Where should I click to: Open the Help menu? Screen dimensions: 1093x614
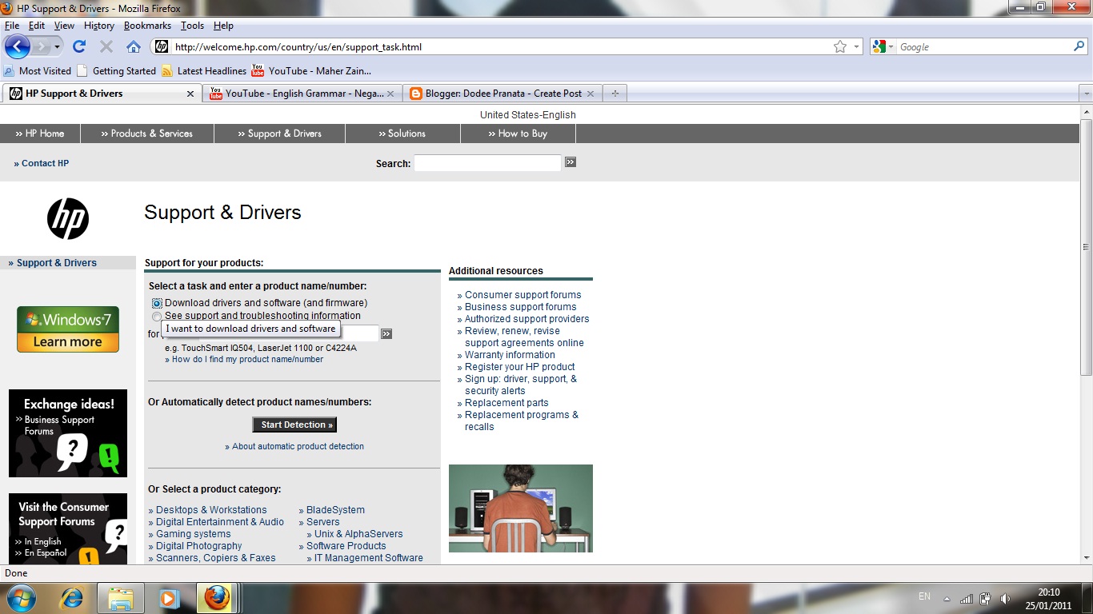click(x=223, y=26)
